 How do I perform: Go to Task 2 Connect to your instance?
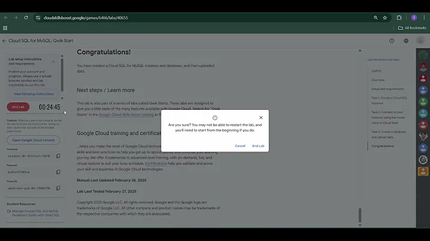click(388, 118)
